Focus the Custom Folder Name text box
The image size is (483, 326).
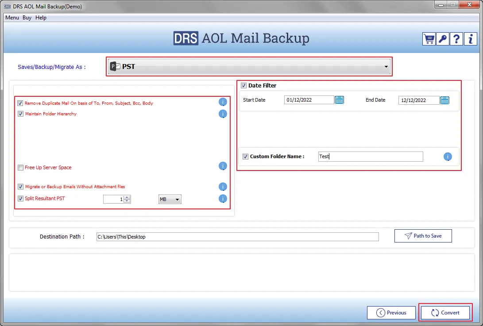371,156
